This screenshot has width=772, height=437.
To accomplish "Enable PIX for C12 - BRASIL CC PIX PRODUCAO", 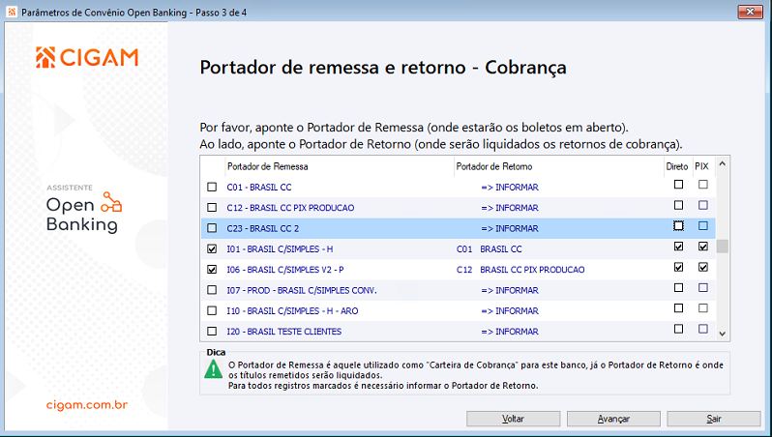I will [703, 205].
